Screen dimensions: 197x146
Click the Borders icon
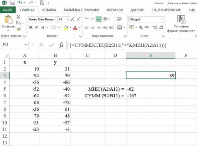(x=54, y=27)
